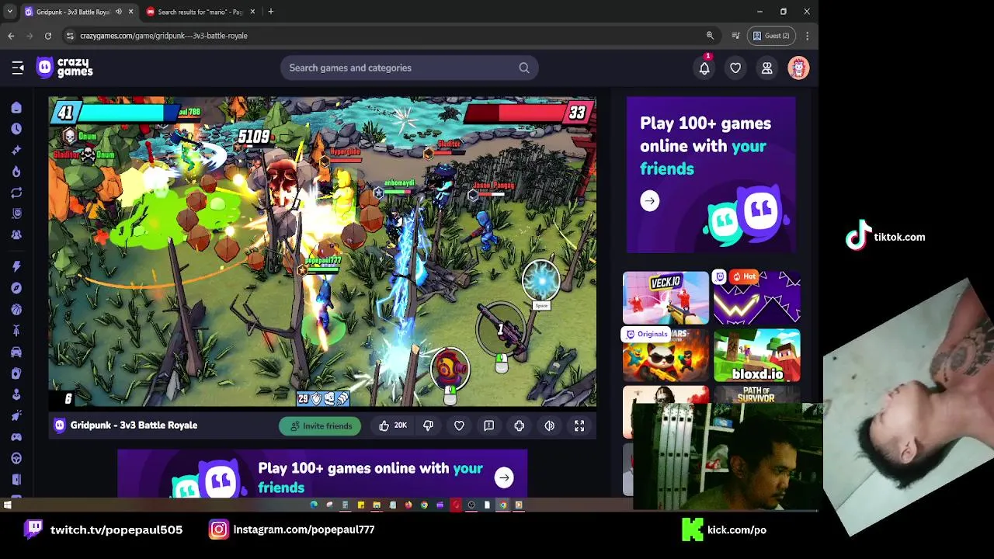Open the user avatar profile menu
Image resolution: width=994 pixels, height=559 pixels.
point(798,68)
